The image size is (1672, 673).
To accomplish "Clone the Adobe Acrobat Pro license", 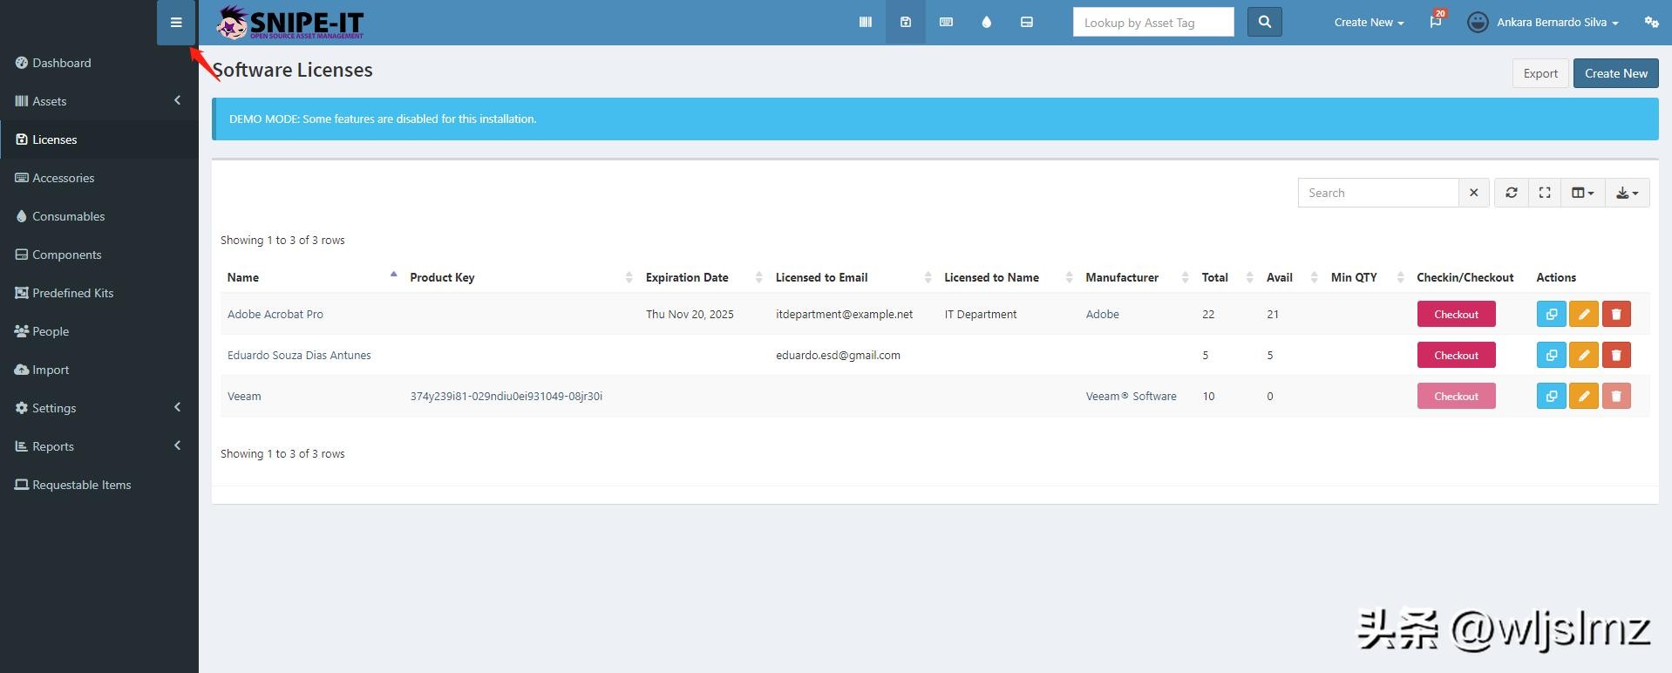I will (1551, 314).
